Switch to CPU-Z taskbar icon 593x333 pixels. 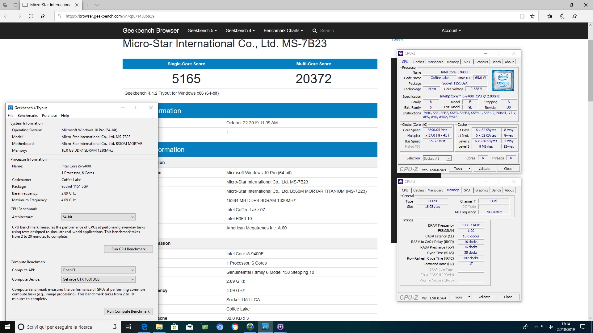coord(280,327)
